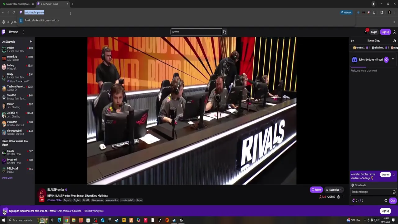Image resolution: width=398 pixels, height=224 pixels.
Task: Show hidden system tray icons
Action: 365,220
